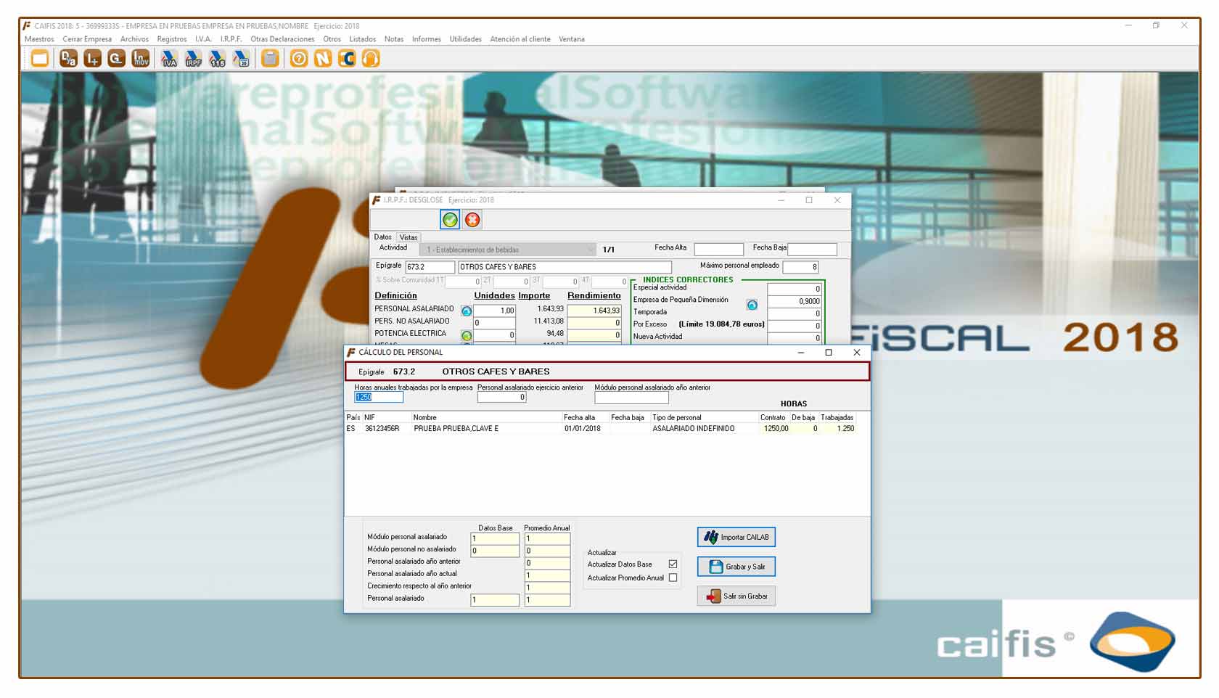Click the Importar CAILAB button

click(736, 537)
